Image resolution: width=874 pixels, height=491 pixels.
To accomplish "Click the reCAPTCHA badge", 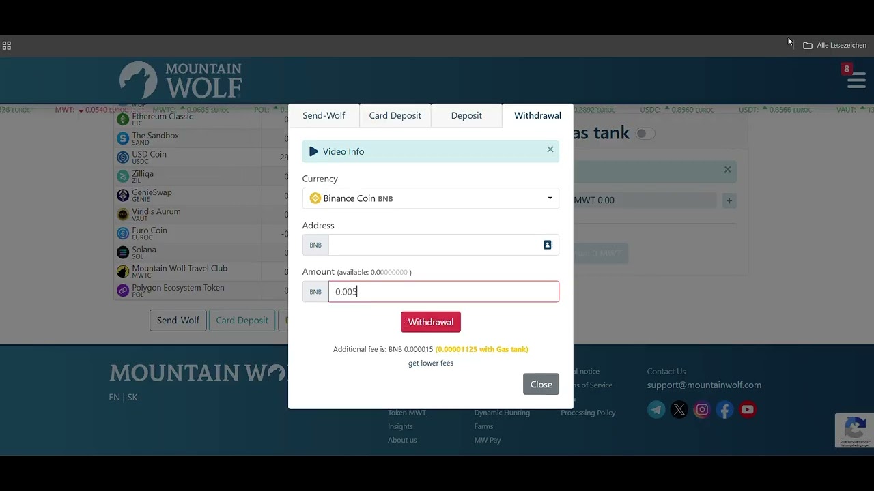I will (x=854, y=430).
